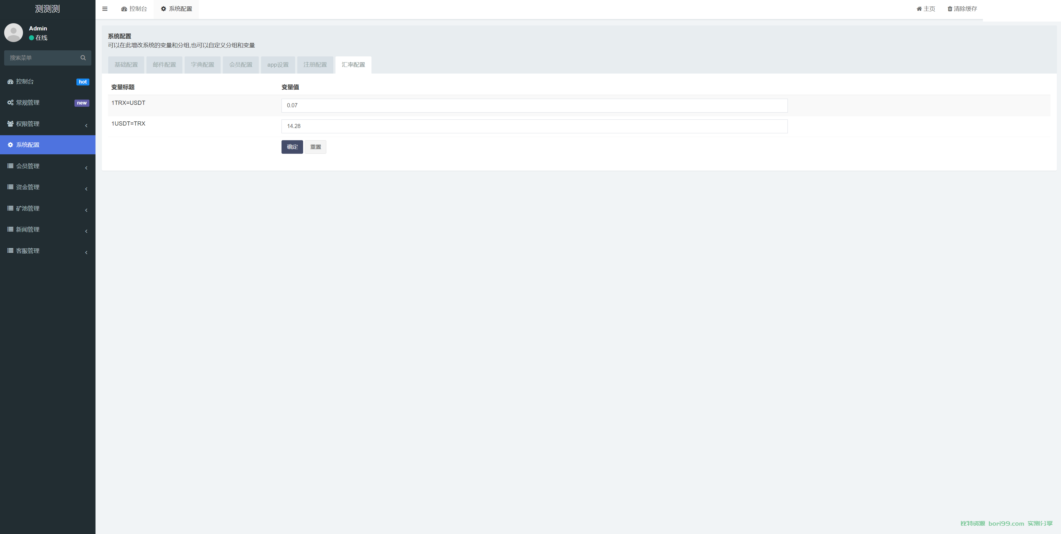Click the 1TRX=USDT value input field
Viewport: 1061px width, 534px height.
534,105
